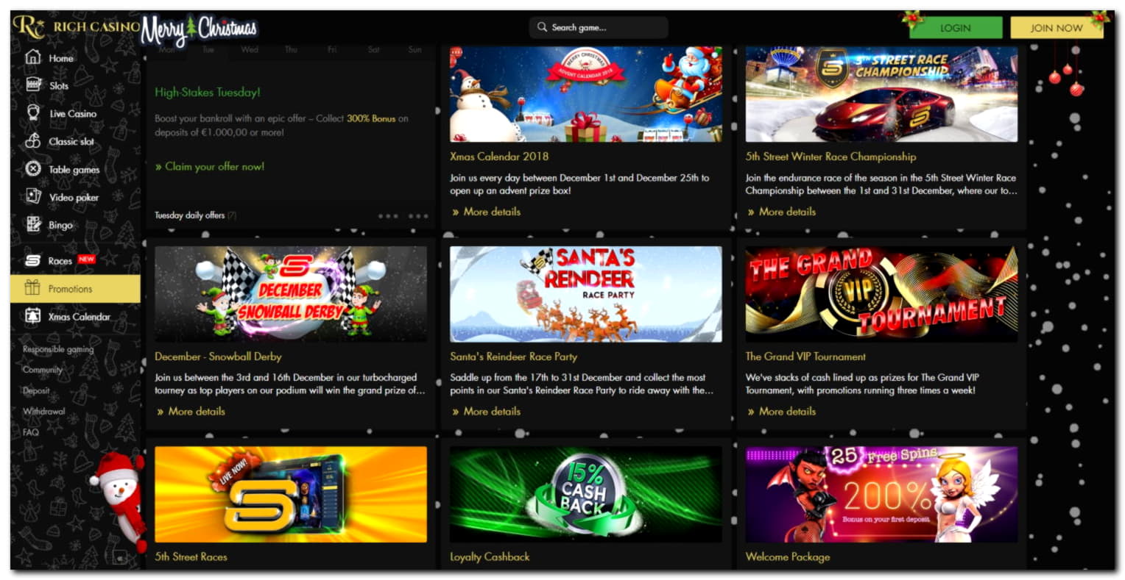Open the FAQ link in sidebar
The image size is (1125, 580).
pos(31,432)
